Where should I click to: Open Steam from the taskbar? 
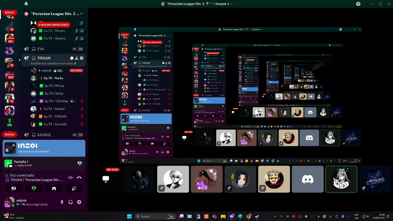(x=257, y=216)
